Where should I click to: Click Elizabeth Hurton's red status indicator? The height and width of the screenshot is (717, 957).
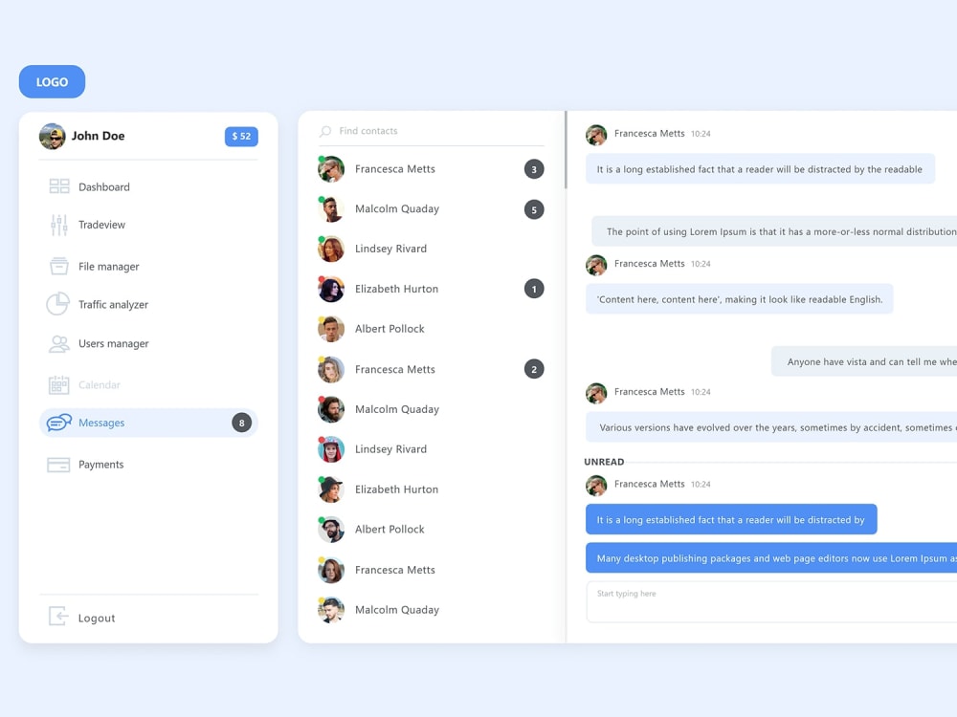pos(322,279)
